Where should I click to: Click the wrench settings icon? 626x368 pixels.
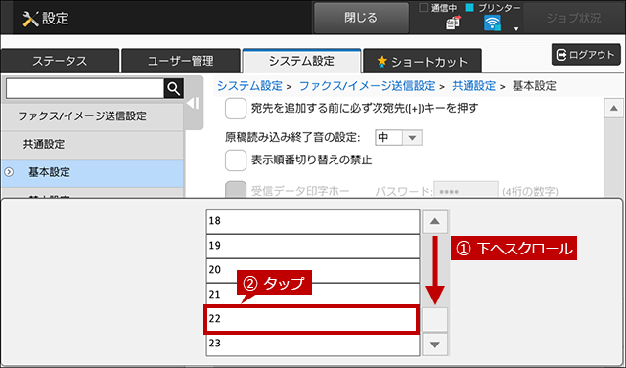point(30,19)
